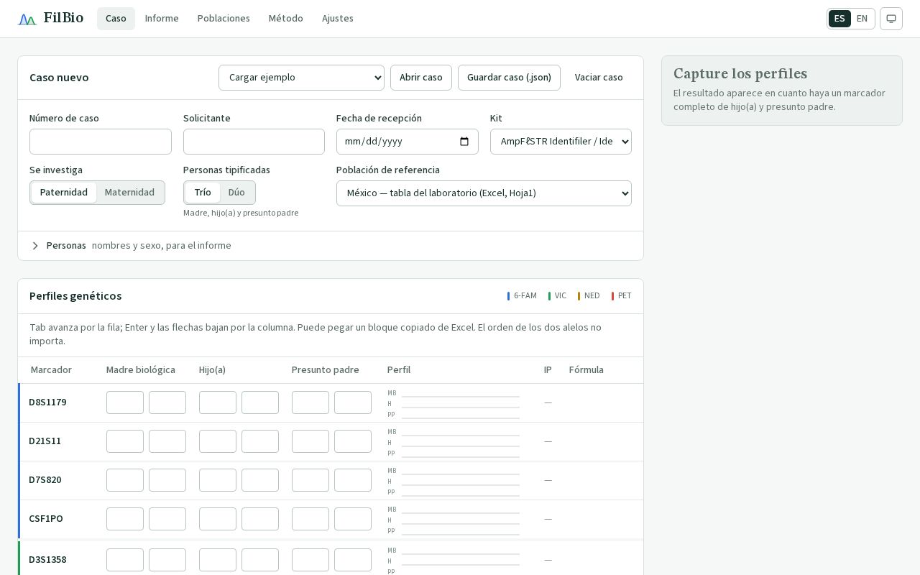Switch language to ES

click(x=839, y=19)
